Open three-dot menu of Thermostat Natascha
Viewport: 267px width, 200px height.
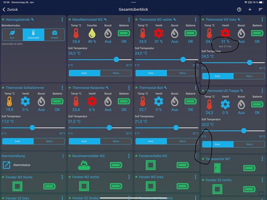coord(128,88)
